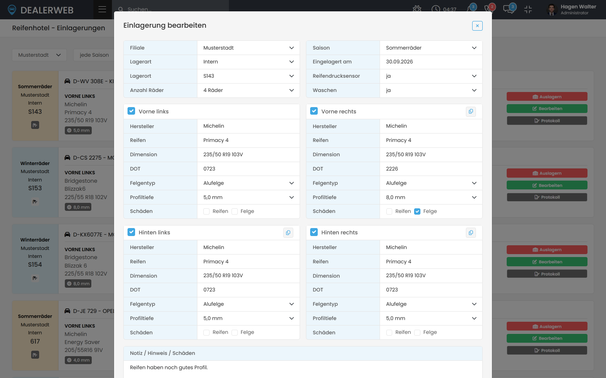
Task: Check Reifen damage for Vorne links
Action: pos(206,211)
